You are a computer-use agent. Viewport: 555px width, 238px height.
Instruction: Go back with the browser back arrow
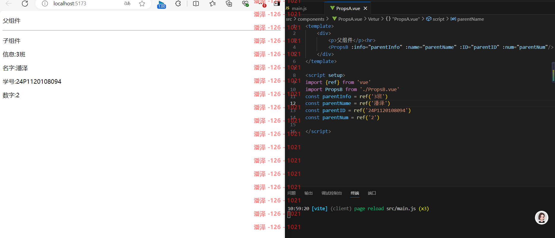click(x=9, y=4)
